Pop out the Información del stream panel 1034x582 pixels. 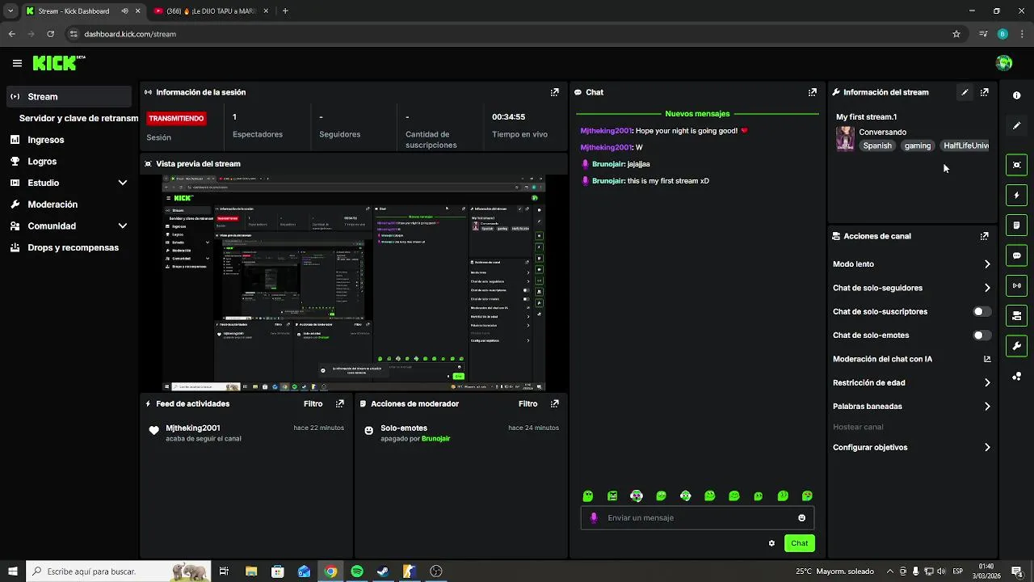[984, 92]
